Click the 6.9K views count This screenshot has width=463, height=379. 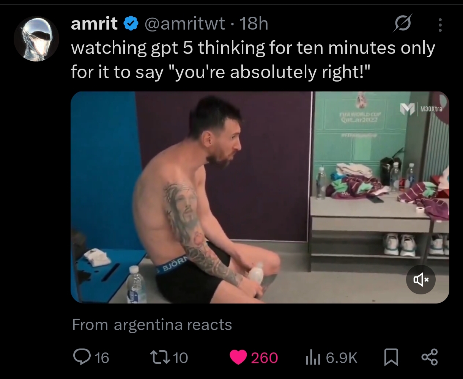[x=341, y=357]
